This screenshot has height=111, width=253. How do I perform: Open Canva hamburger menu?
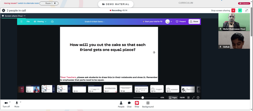21,21
